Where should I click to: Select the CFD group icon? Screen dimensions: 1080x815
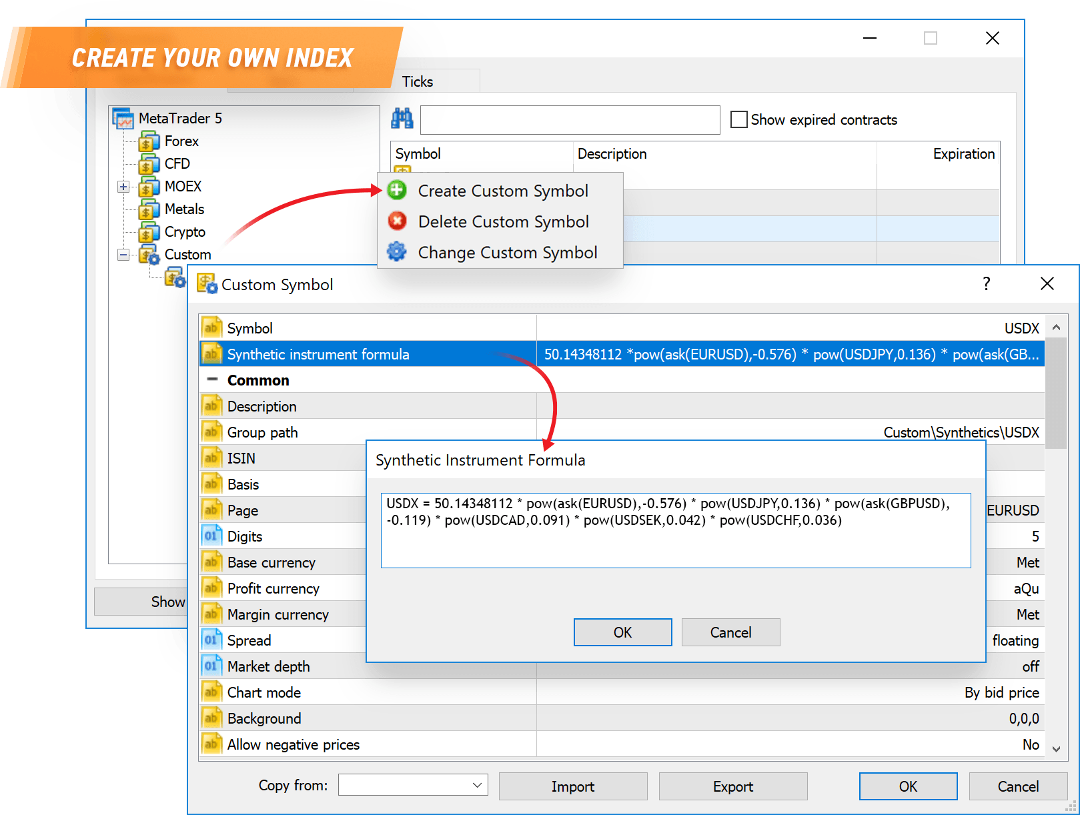click(x=147, y=163)
